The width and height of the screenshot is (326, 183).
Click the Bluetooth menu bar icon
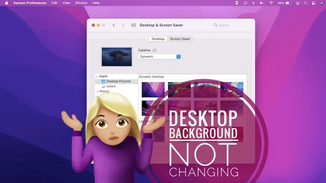point(253,3)
